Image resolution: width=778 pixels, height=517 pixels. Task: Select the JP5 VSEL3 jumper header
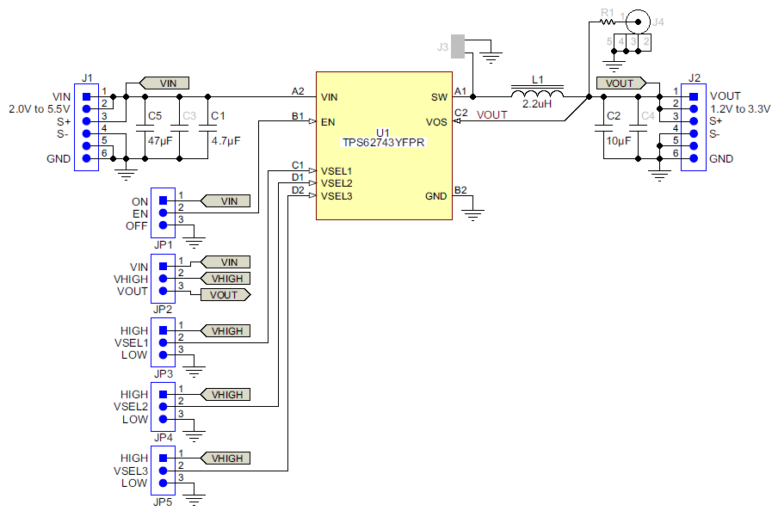click(163, 469)
